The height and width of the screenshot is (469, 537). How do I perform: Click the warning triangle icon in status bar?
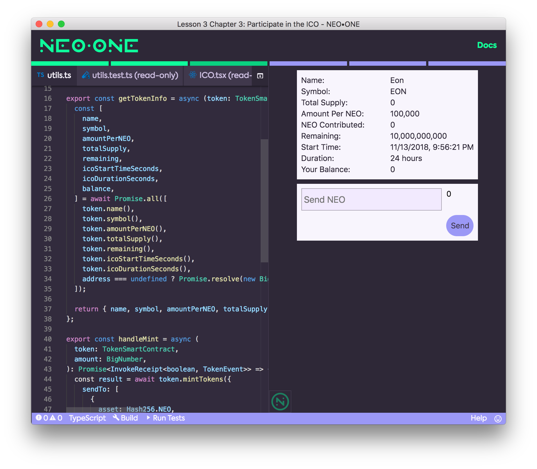(x=53, y=418)
